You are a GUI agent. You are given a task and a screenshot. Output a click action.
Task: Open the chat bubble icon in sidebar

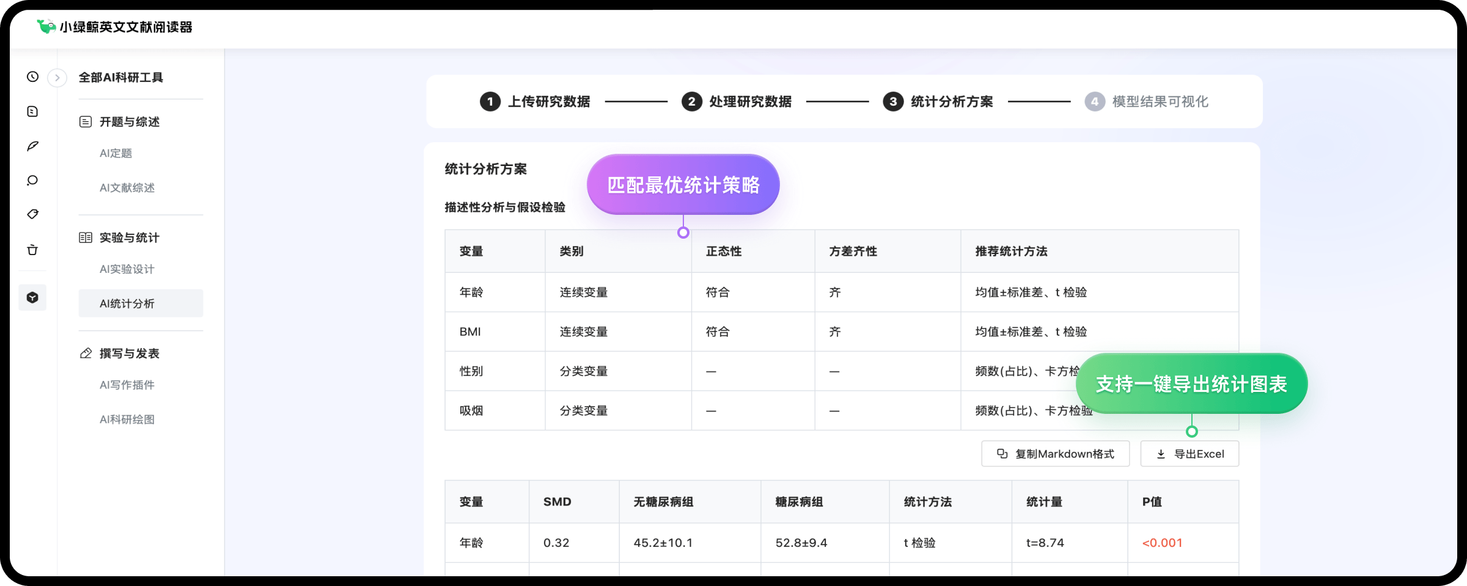coord(32,180)
